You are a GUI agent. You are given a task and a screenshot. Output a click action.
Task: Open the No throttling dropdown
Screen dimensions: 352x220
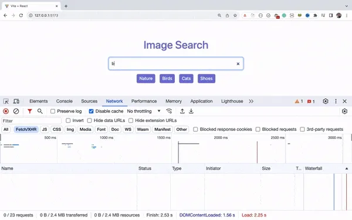[144, 111]
